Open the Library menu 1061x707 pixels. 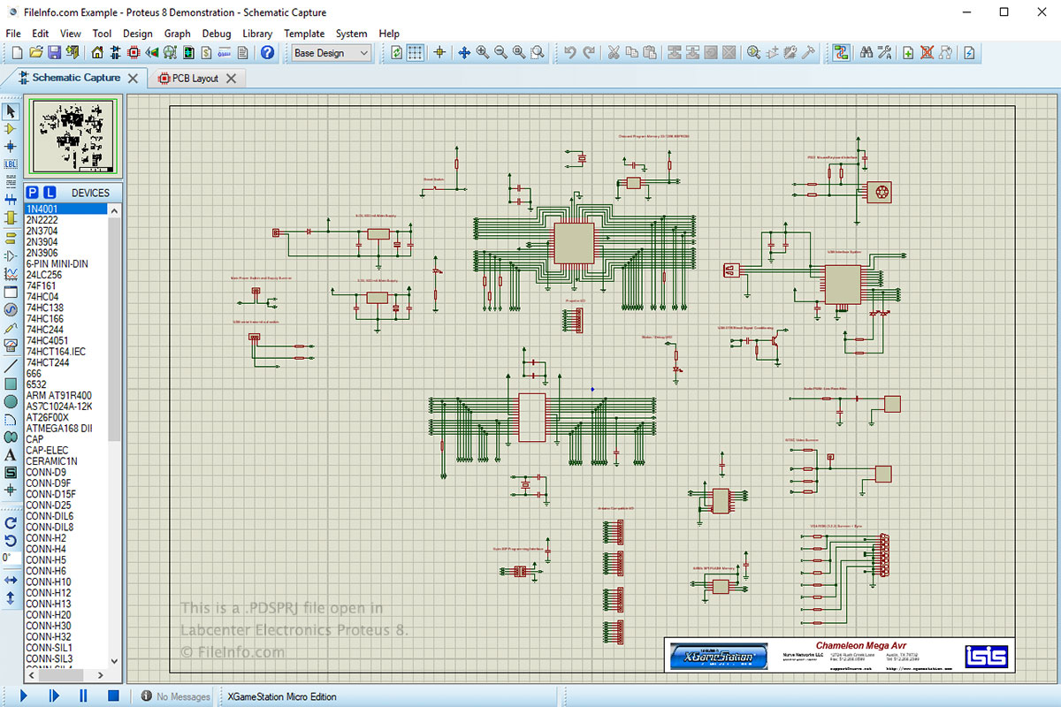point(257,34)
